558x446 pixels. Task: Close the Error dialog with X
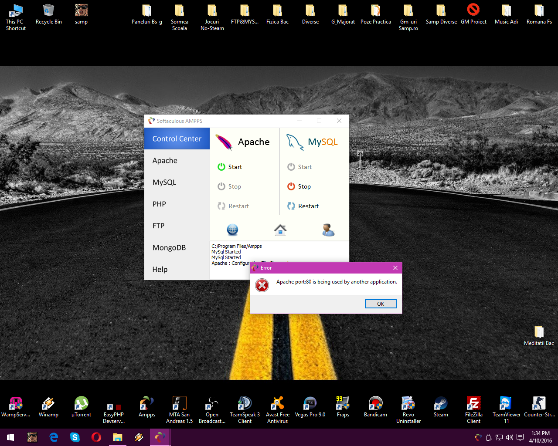pos(395,268)
